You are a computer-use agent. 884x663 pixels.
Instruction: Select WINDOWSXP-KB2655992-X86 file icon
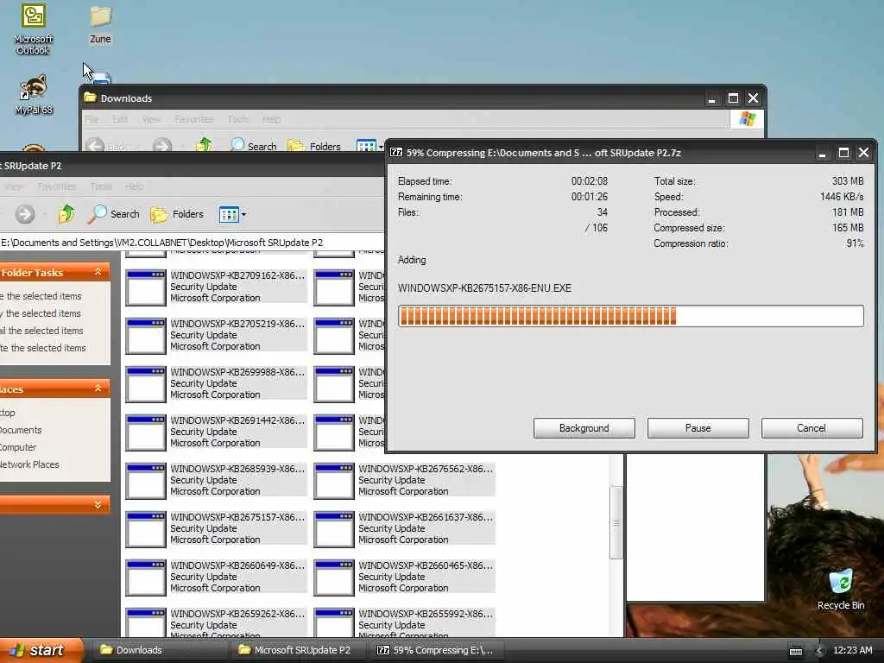click(x=334, y=623)
